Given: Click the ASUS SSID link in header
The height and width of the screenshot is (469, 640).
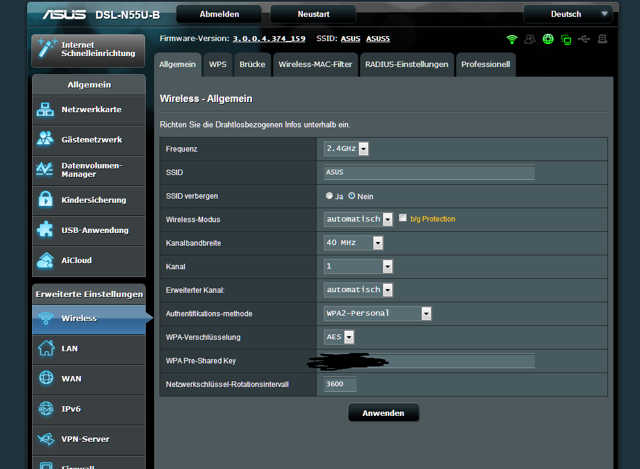Looking at the screenshot, I should coord(351,39).
